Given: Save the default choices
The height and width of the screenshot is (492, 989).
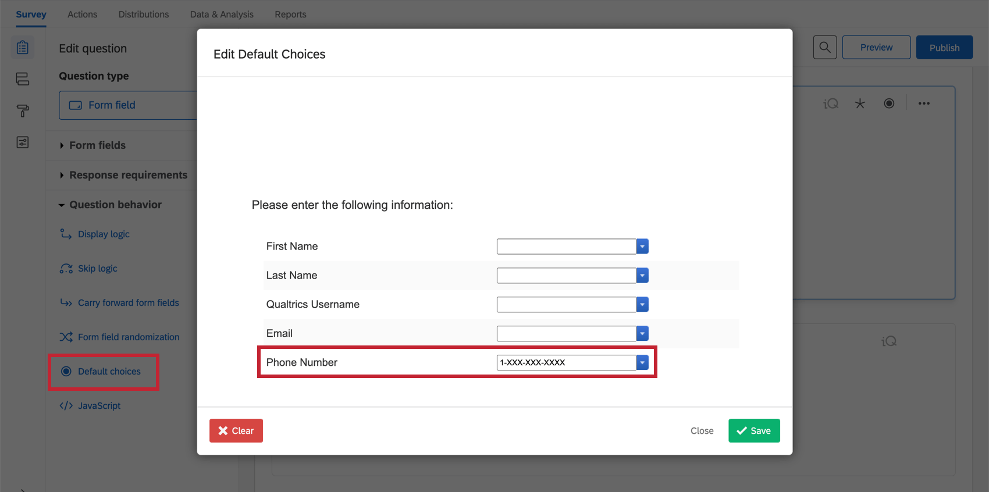Looking at the screenshot, I should (754, 431).
